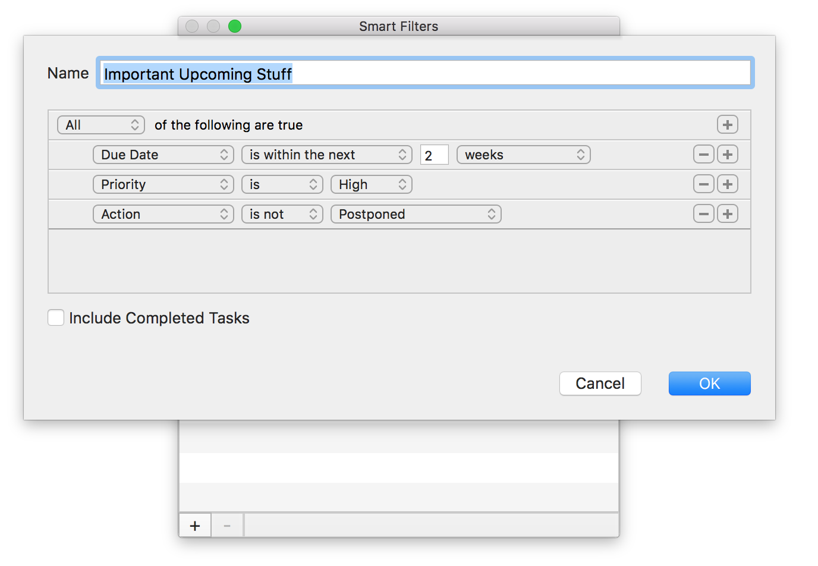
Task: Add a rule after the All condition row
Action: point(727,125)
